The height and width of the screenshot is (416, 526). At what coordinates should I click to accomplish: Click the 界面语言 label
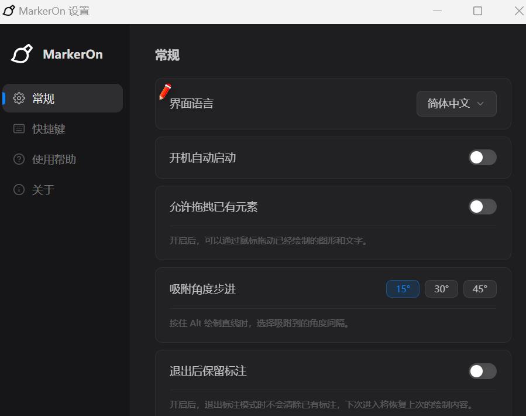tap(191, 104)
